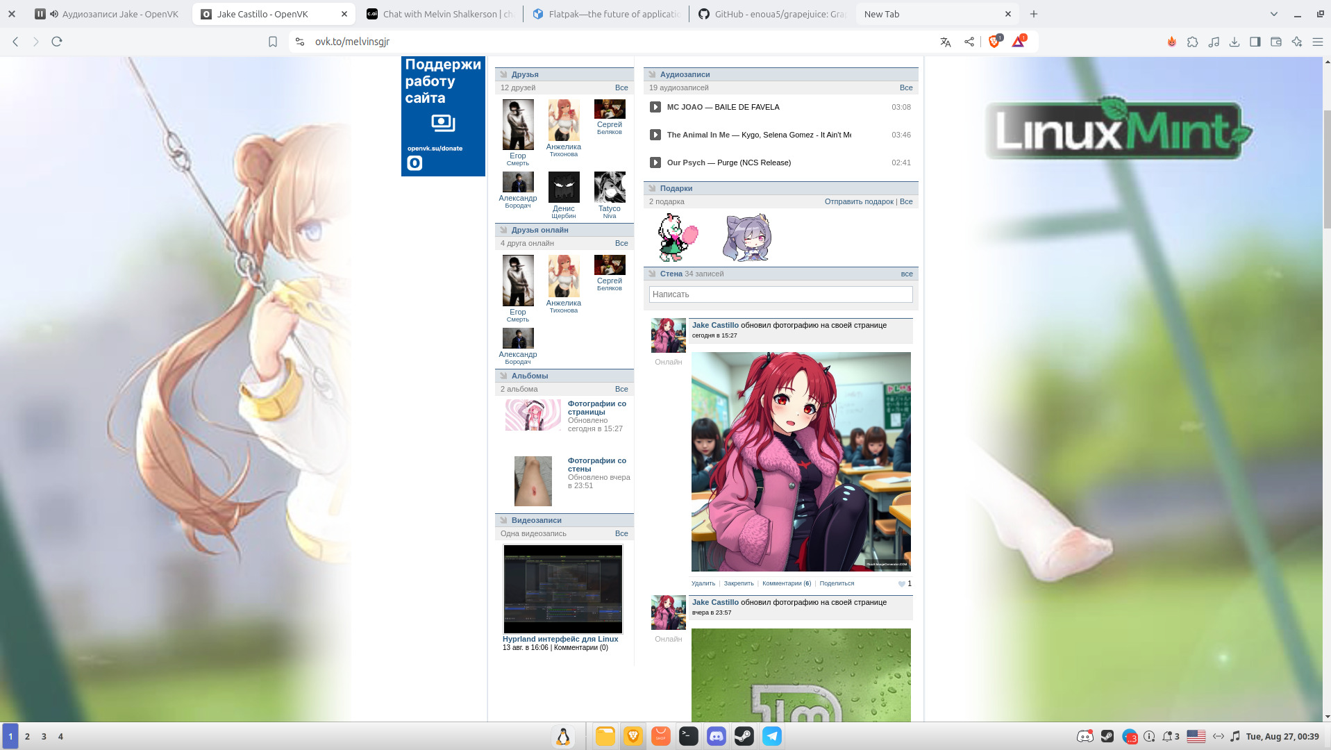This screenshot has width=1331, height=750.
Task: Open Фотографии со стены album thumbnail
Action: click(533, 481)
